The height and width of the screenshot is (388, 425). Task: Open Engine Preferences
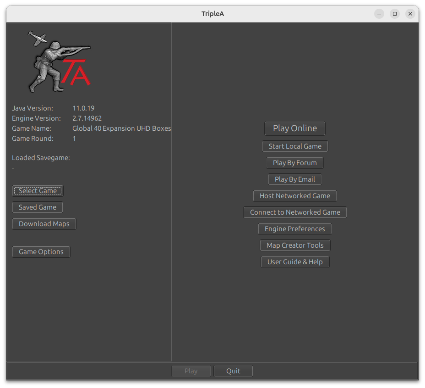click(294, 229)
